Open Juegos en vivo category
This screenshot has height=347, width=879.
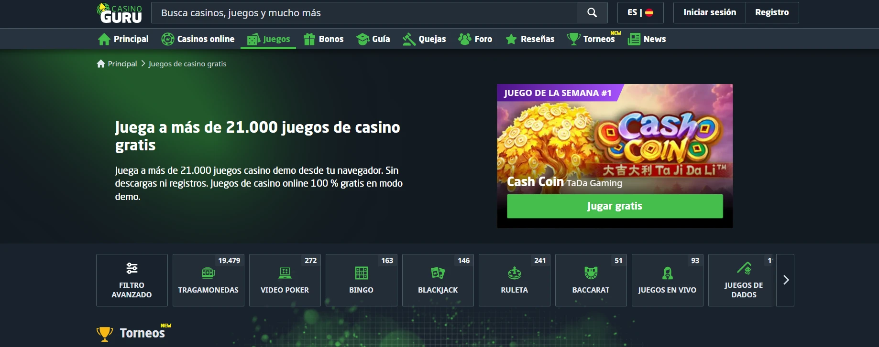(668, 280)
